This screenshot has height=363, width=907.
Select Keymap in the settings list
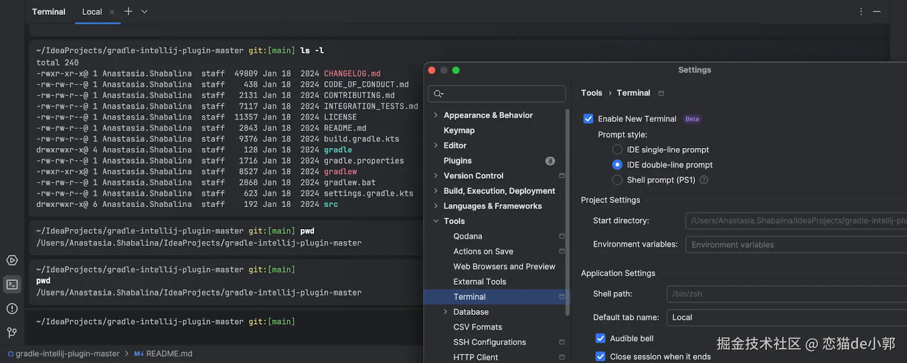[x=459, y=130]
